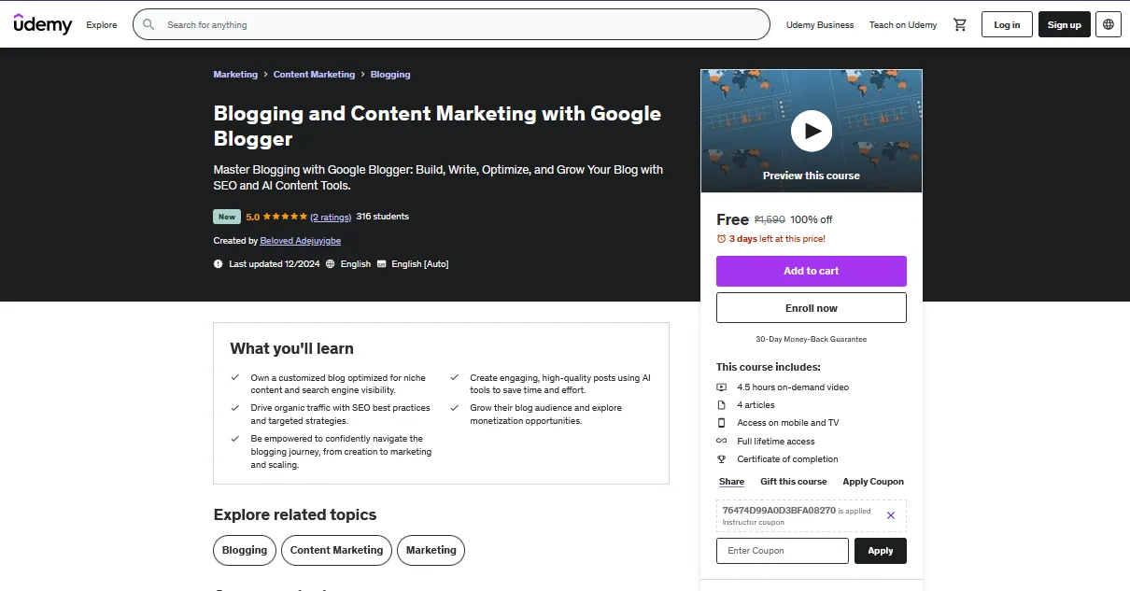Go to Marketing breadcrumb

(x=235, y=75)
